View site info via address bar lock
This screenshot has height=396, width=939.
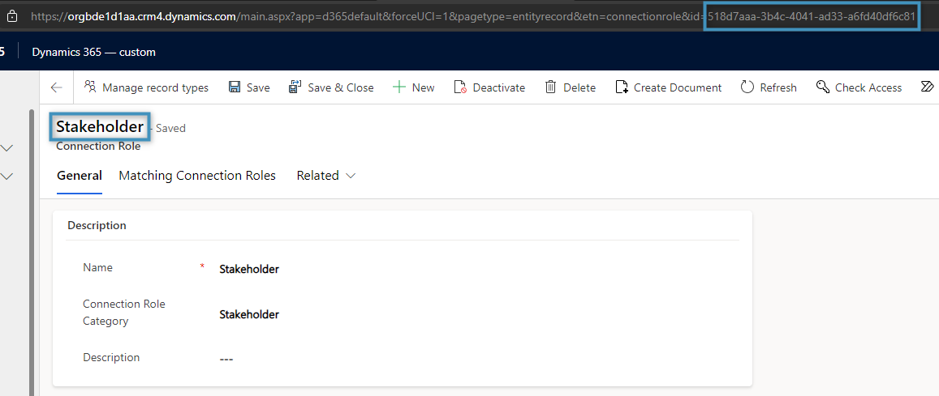coord(12,15)
